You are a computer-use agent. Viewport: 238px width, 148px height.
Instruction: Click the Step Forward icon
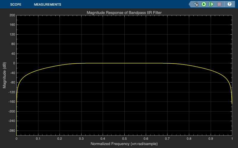point(211,4)
